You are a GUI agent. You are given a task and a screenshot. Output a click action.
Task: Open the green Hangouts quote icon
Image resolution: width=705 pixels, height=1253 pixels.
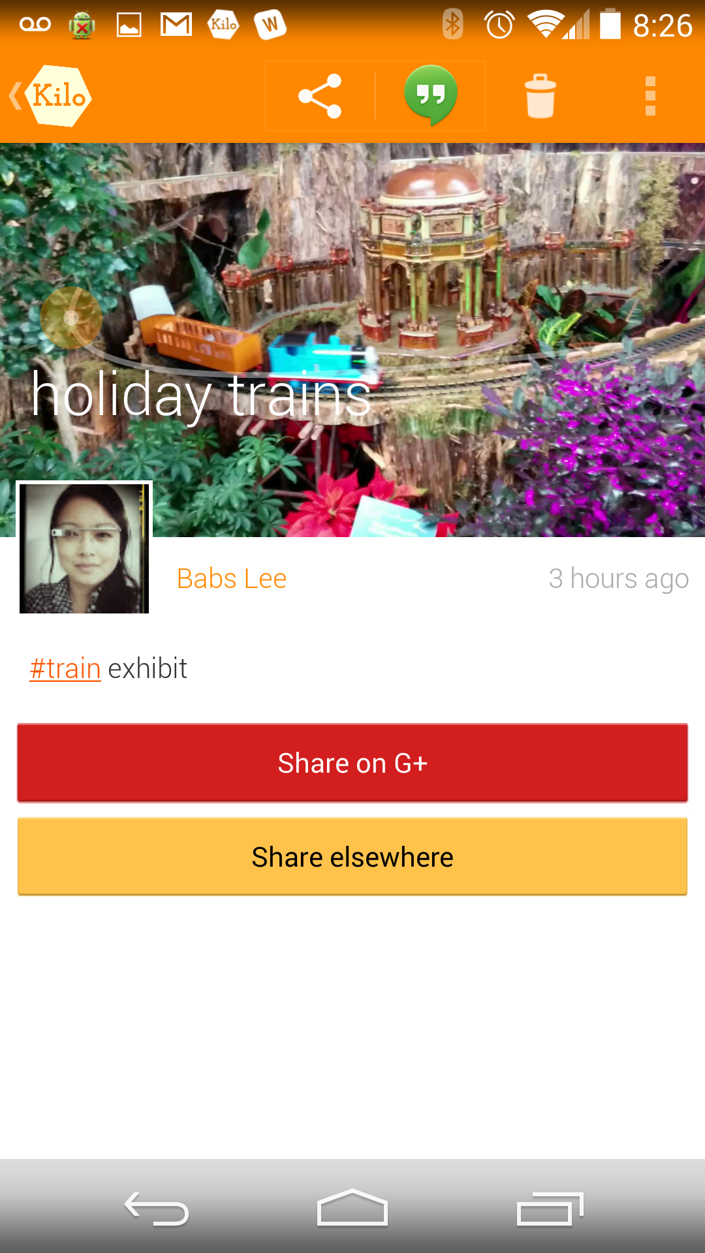(431, 95)
